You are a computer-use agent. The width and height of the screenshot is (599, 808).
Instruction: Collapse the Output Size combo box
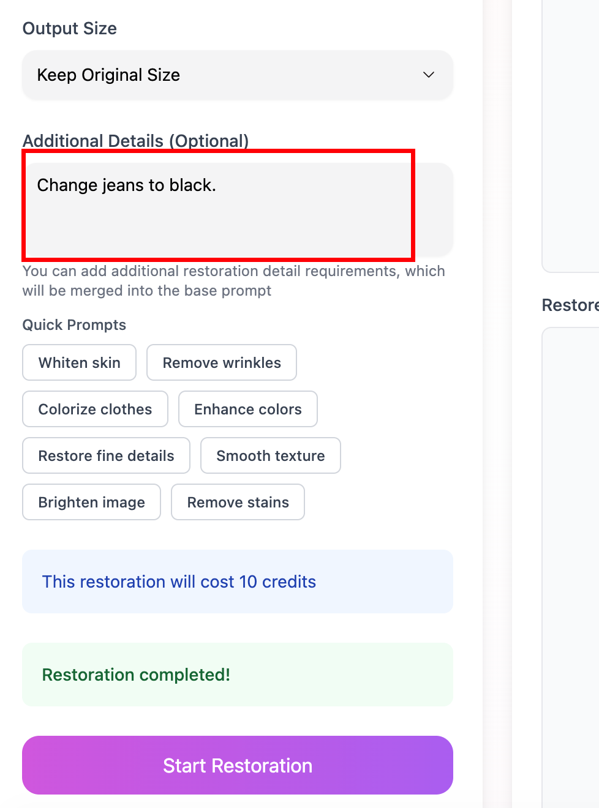click(x=237, y=75)
